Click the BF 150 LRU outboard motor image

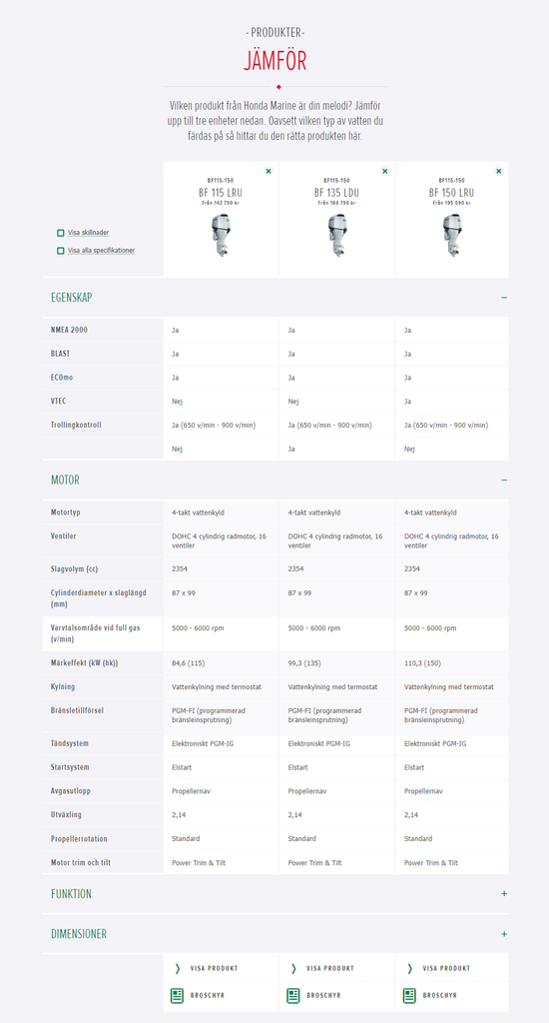coord(451,236)
